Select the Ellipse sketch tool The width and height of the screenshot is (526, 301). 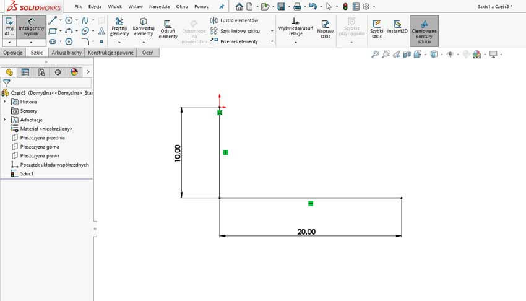pyautogui.click(x=85, y=31)
